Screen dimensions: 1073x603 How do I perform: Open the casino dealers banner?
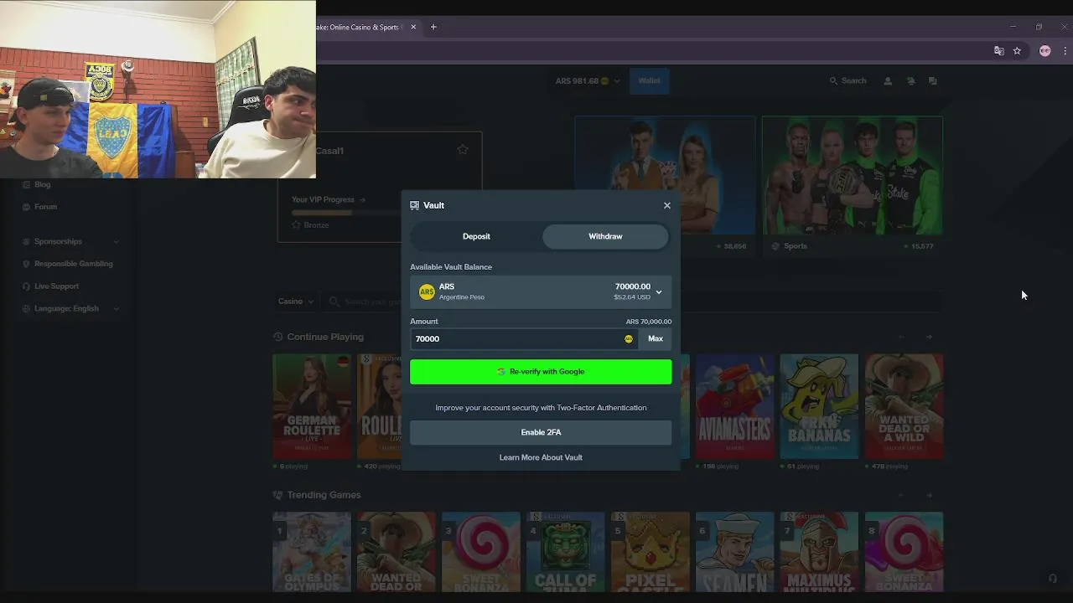point(665,175)
